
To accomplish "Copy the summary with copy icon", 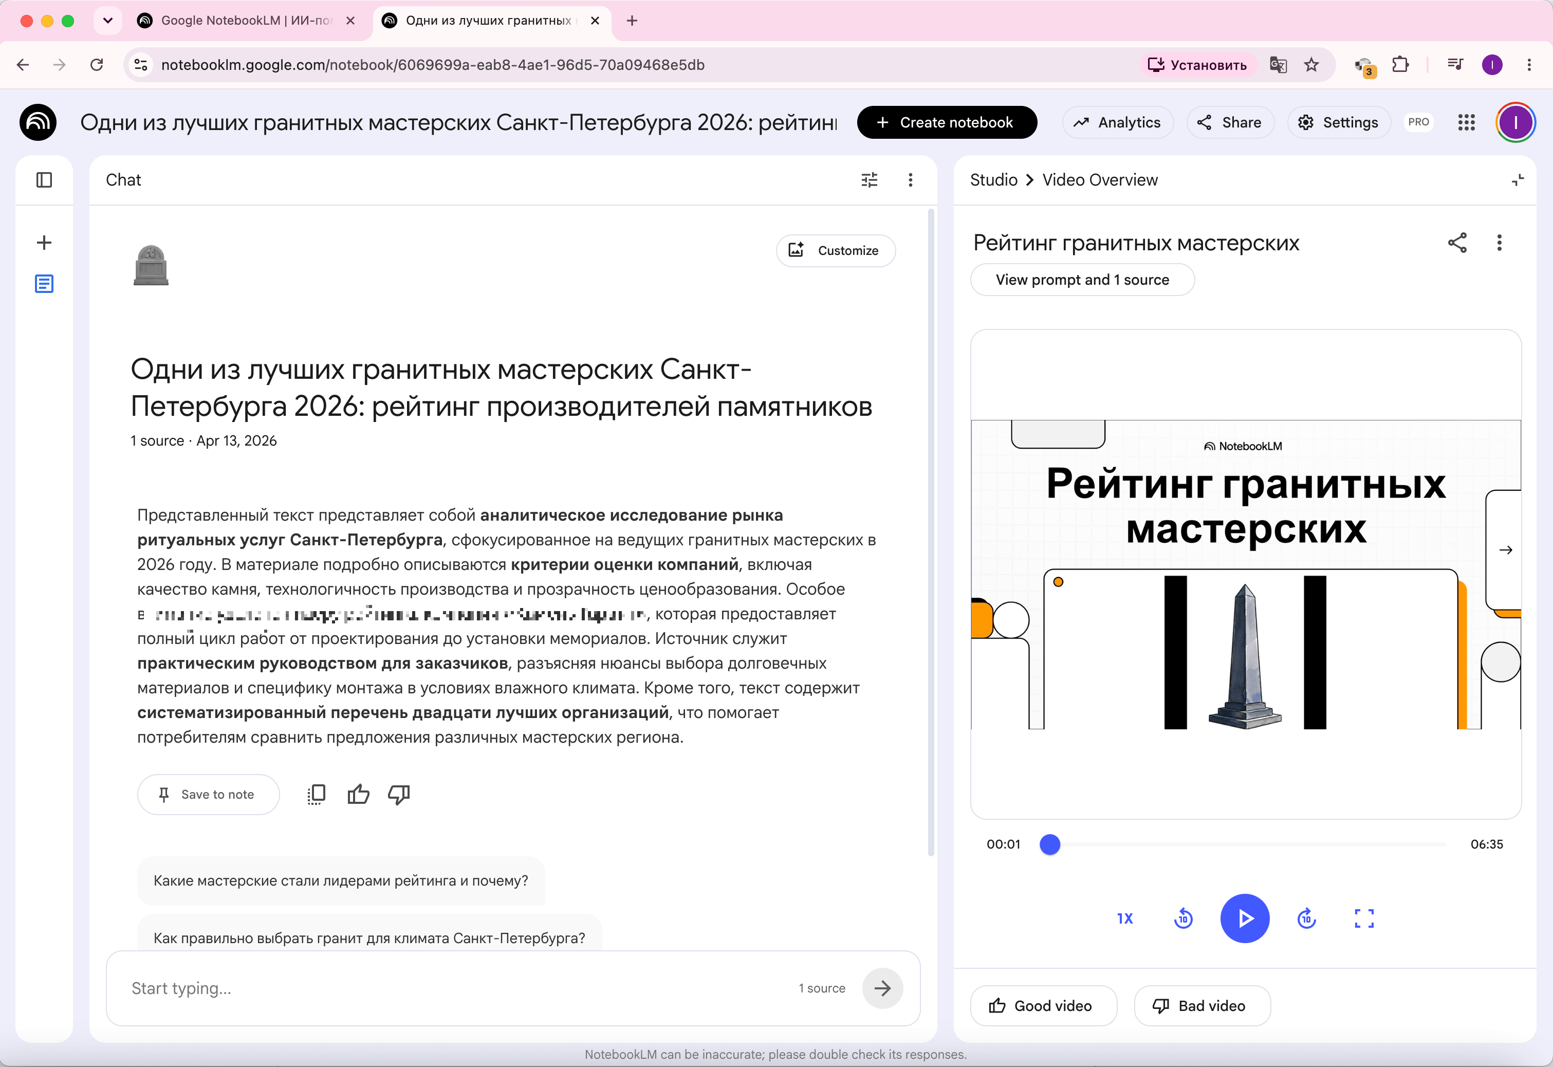I will pyautogui.click(x=316, y=794).
